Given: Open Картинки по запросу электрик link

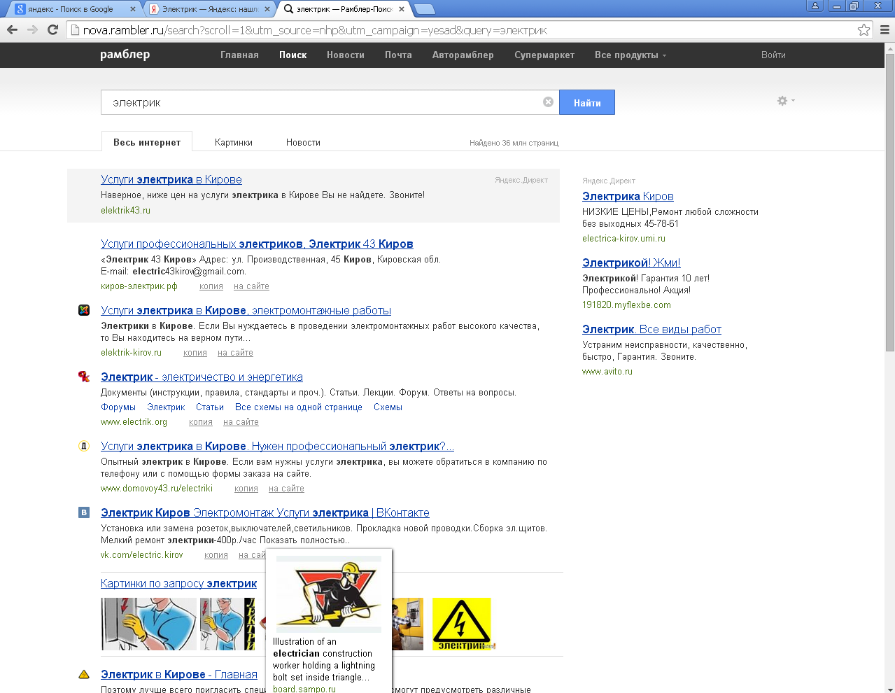Looking at the screenshot, I should tap(178, 583).
